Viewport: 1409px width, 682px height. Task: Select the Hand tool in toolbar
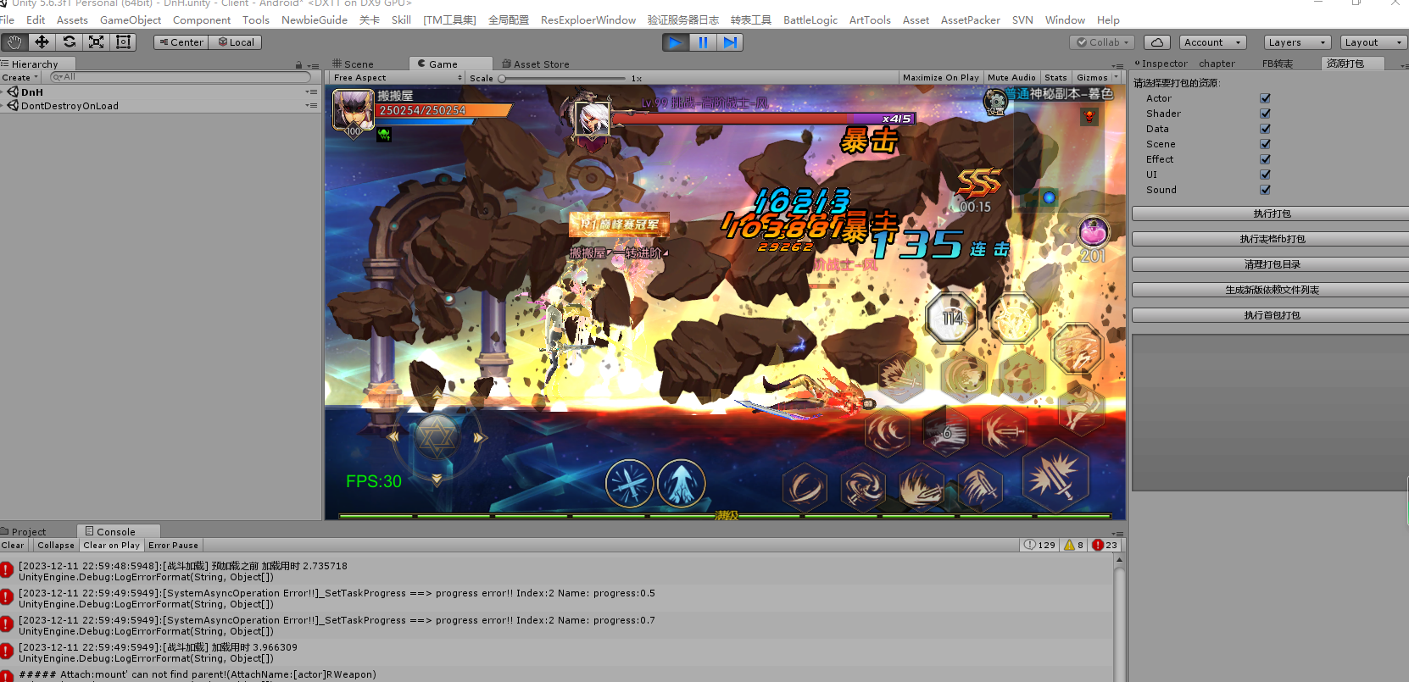[x=14, y=42]
